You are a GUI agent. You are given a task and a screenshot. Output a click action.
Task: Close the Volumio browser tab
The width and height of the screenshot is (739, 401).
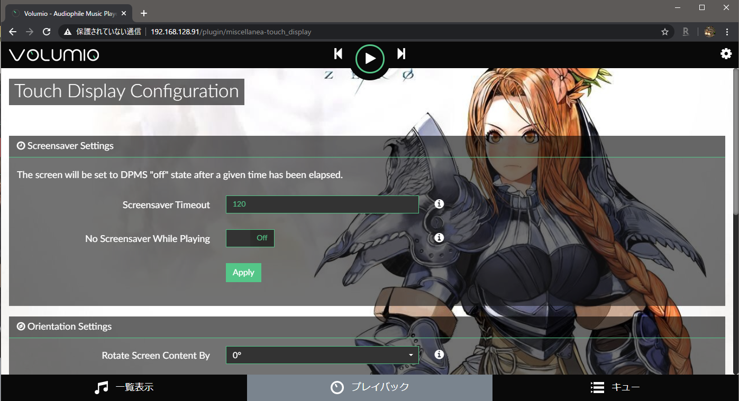(x=124, y=13)
